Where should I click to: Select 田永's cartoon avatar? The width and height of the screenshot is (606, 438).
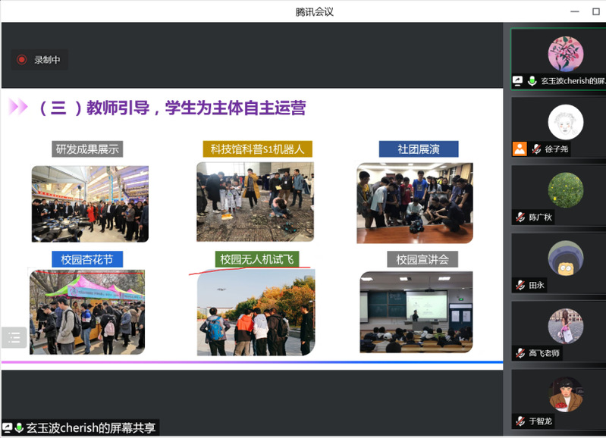tap(565, 258)
